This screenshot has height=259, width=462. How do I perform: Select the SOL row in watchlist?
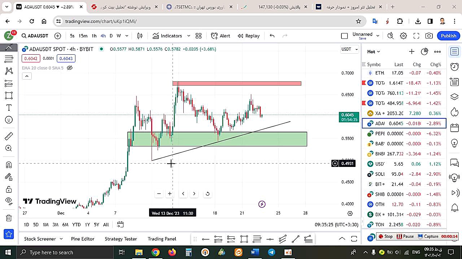pyautogui.click(x=404, y=174)
